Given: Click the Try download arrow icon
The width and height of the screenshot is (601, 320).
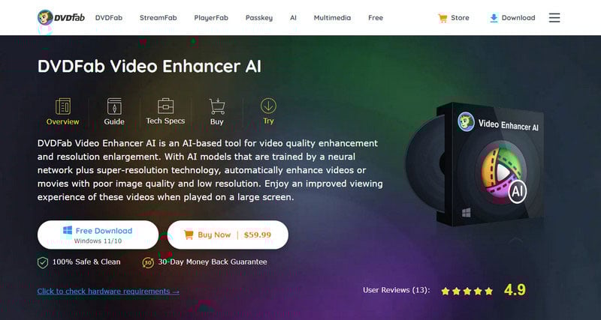Looking at the screenshot, I should (x=268, y=106).
